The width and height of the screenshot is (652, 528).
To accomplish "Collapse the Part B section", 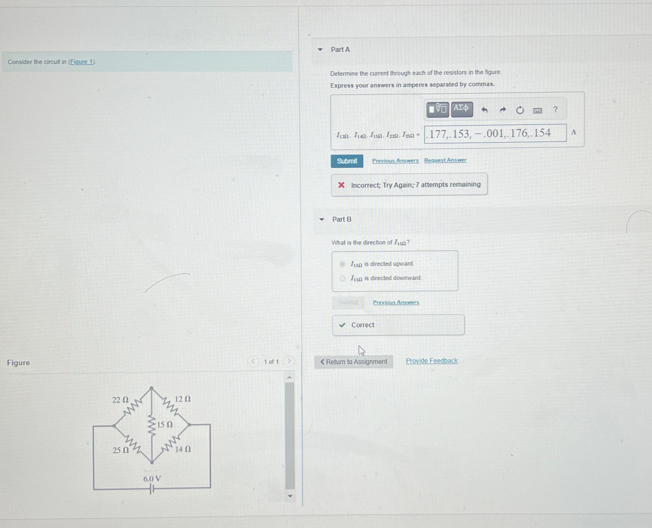I will tap(322, 219).
